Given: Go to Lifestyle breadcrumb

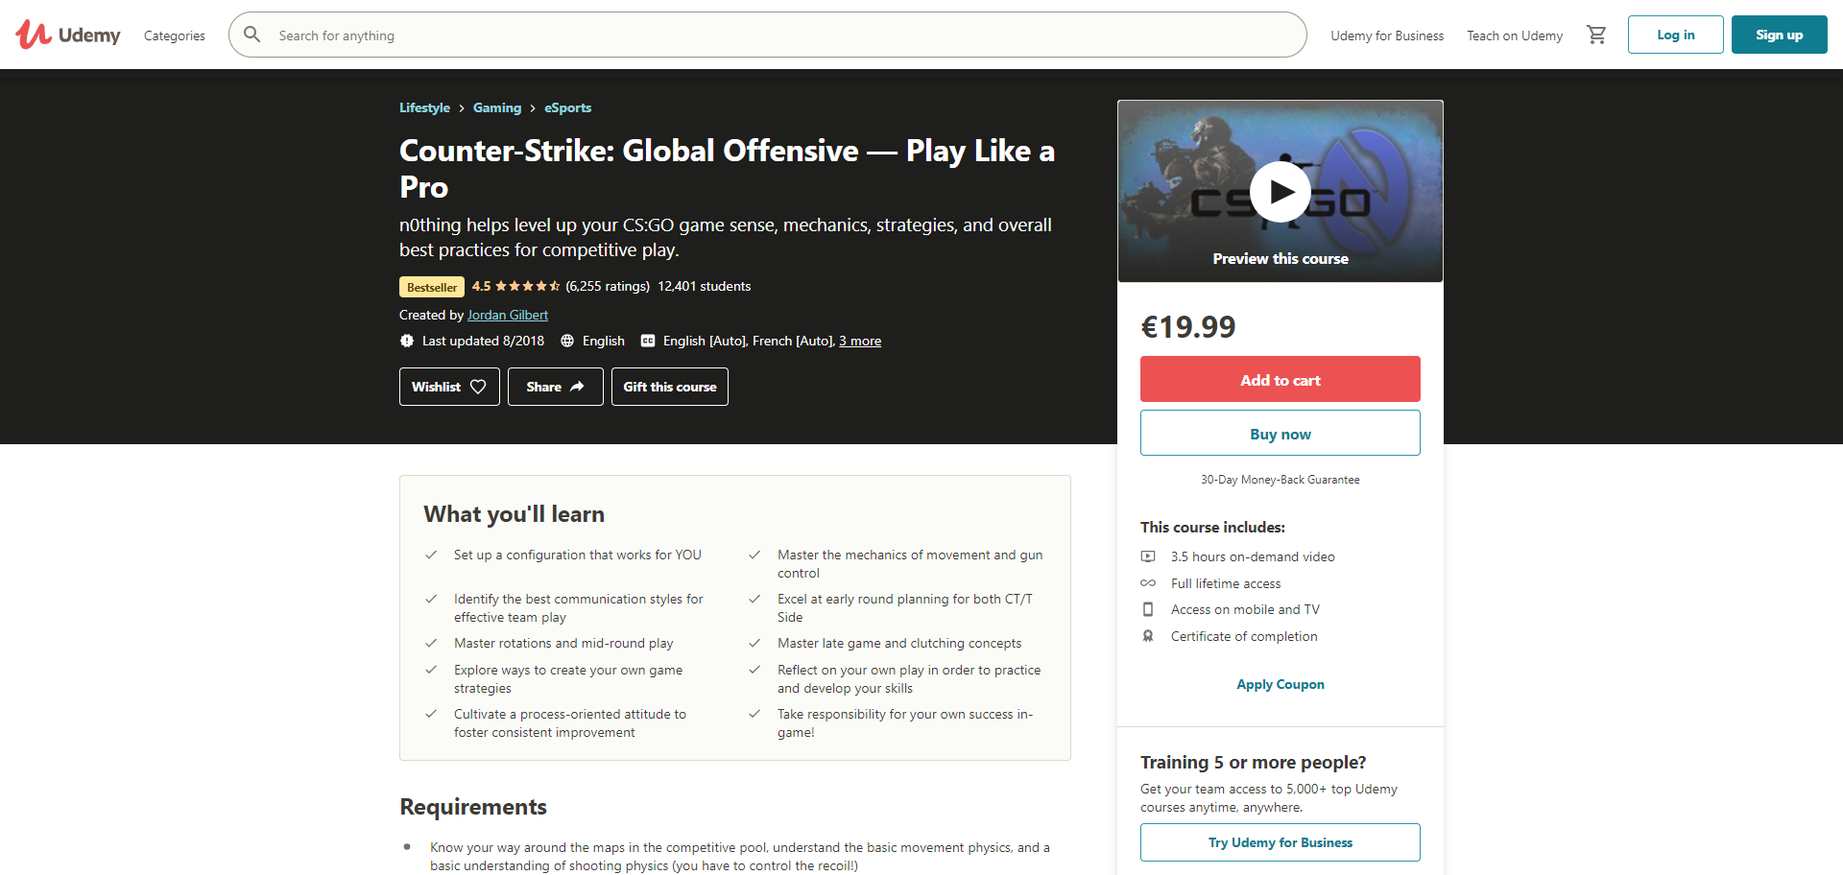Looking at the screenshot, I should point(424,107).
